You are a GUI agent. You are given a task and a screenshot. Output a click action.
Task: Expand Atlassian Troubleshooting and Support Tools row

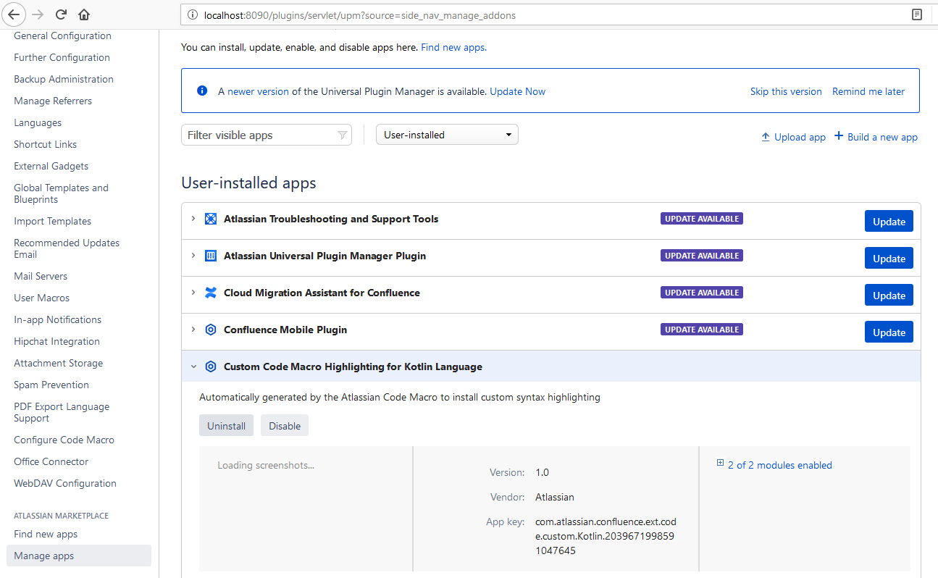pos(193,219)
